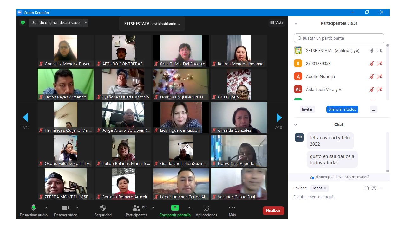Open the Aplicaciones icon
Screen dimensions: 406x228
point(206,208)
